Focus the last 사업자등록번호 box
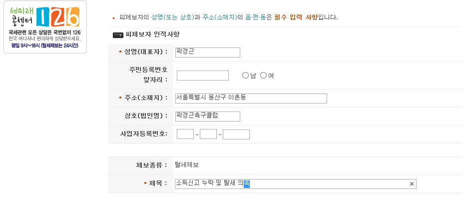The width and height of the screenshot is (468, 200). [x=236, y=134]
